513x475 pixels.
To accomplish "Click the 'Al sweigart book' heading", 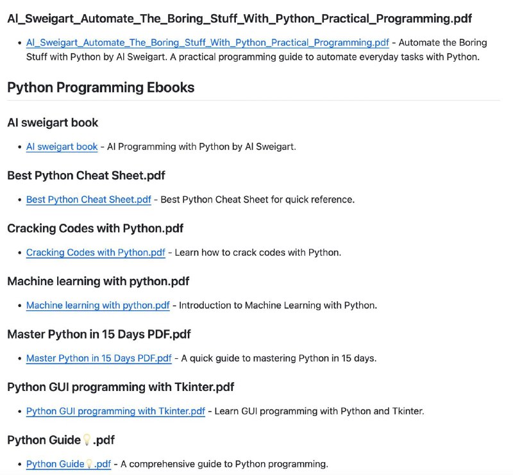I will pyautogui.click(x=53, y=122).
